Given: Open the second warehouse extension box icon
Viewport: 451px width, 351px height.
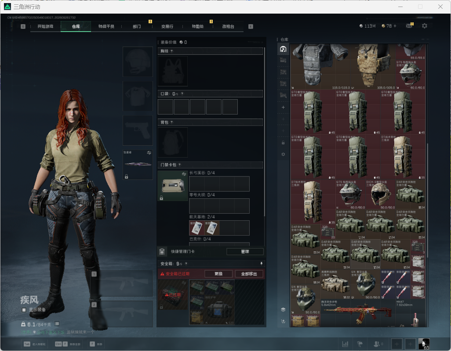Looking at the screenshot, I should [283, 60].
